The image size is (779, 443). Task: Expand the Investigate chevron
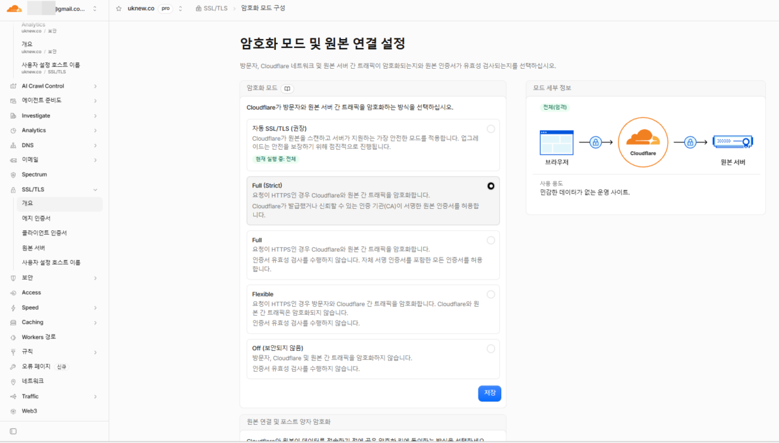(95, 115)
